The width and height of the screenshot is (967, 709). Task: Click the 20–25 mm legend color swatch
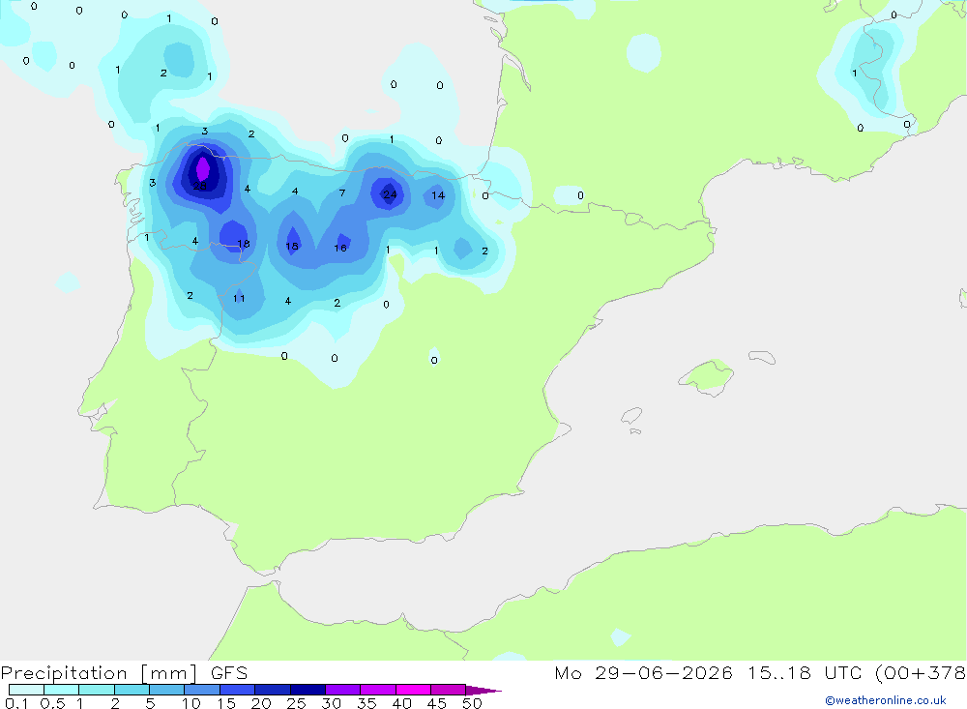[272, 690]
